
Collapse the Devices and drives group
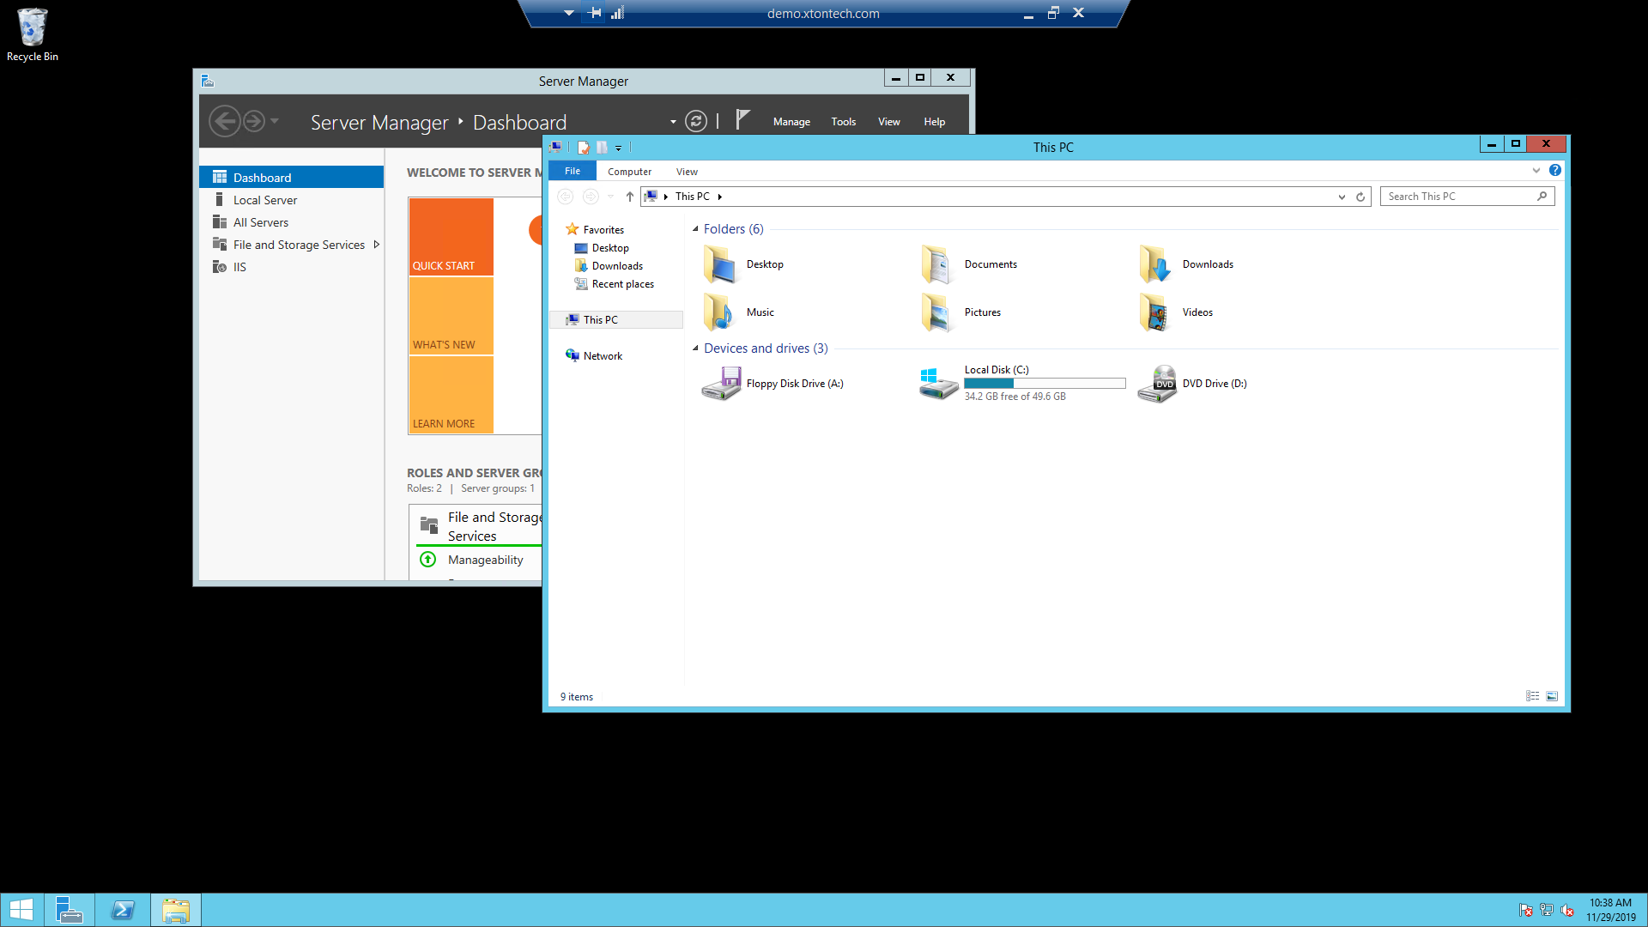coord(695,348)
